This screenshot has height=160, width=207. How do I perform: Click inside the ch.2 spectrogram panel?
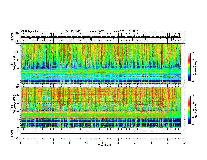(101, 107)
